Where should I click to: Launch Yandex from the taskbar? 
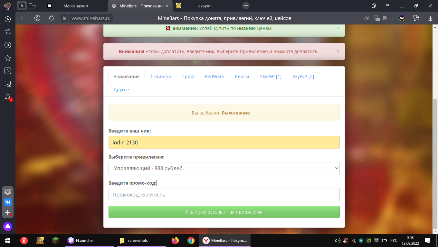(24, 241)
